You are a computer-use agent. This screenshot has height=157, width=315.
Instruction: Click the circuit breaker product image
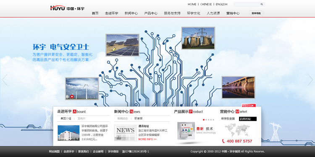click(186, 131)
